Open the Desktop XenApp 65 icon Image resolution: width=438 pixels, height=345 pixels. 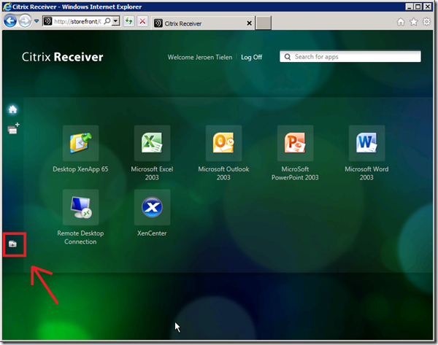point(81,143)
